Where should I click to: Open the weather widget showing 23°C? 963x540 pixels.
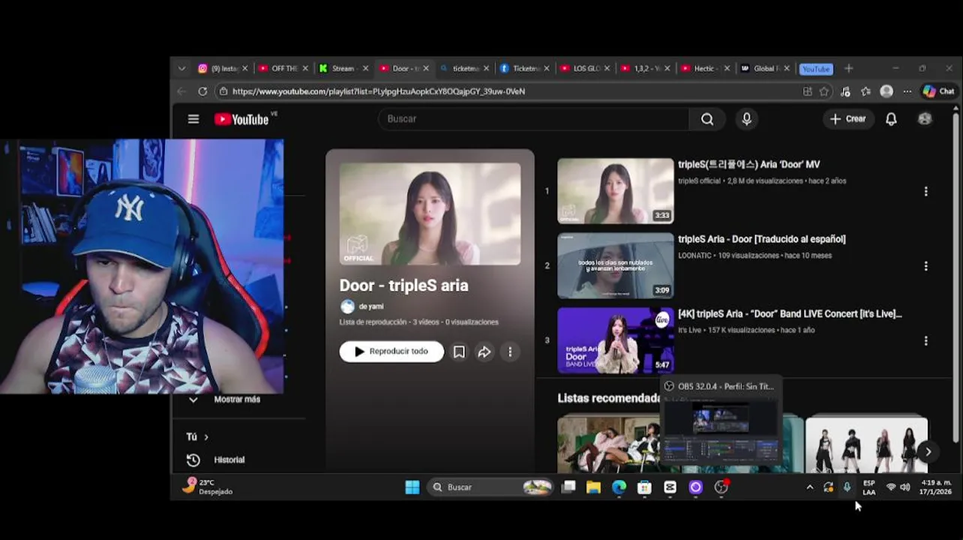point(208,487)
